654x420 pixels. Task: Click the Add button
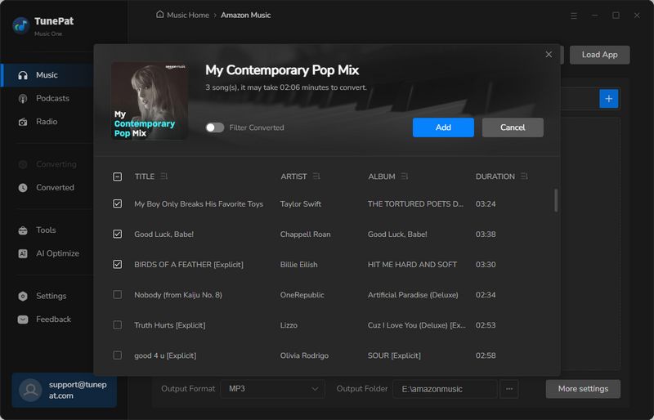443,127
